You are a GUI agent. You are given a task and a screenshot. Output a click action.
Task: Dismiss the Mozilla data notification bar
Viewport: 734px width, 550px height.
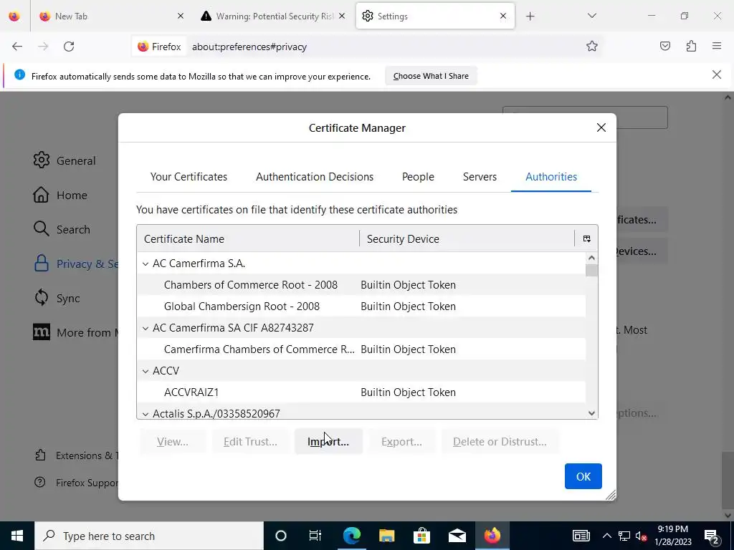[x=716, y=74]
